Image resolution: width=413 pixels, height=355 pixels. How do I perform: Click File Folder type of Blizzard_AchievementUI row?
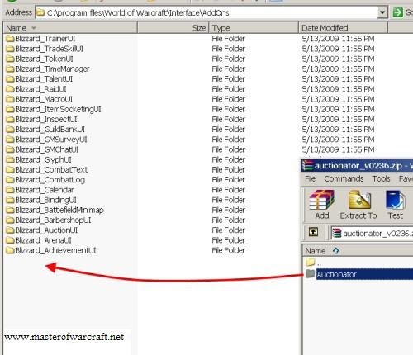click(x=228, y=250)
